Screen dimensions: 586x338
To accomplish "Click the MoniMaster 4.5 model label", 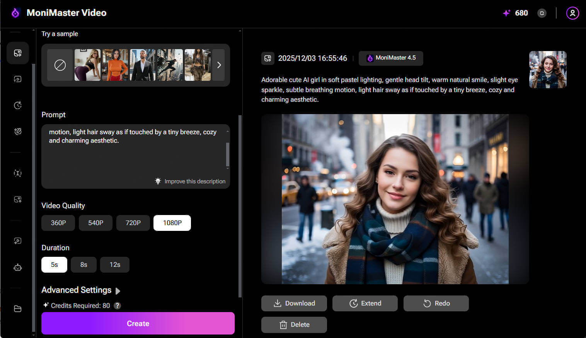I will (x=391, y=58).
